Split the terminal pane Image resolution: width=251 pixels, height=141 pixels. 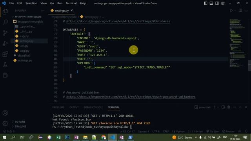coord(223,107)
